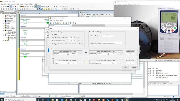Toggle Support Read/write synchronization checkbox
The width and height of the screenshot is (180, 101).
click(53, 44)
